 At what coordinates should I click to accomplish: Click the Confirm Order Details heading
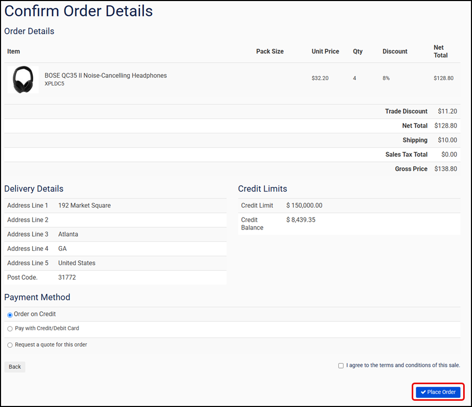pos(78,11)
